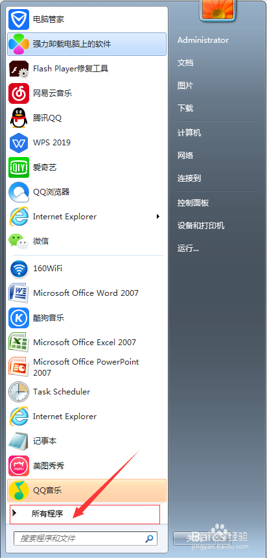Click the 酷狗音乐 text label
267x558 pixels.
[x=49, y=318]
